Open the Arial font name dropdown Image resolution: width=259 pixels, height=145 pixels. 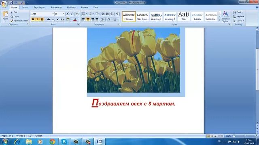[x=53, y=14]
